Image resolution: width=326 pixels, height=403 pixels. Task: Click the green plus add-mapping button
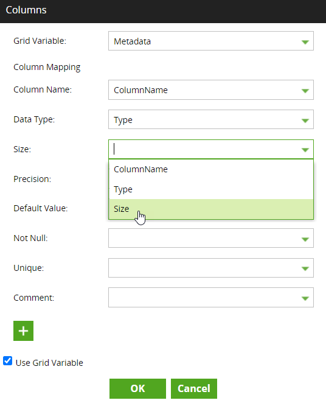pos(23,331)
